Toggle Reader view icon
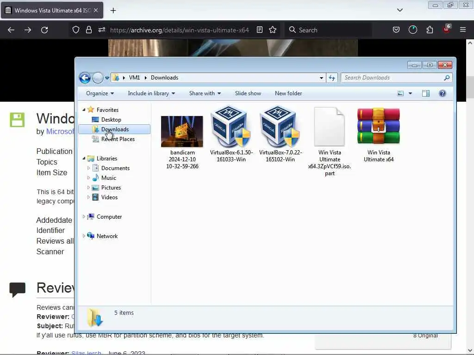Image resolution: width=474 pixels, height=355 pixels. pos(259,30)
